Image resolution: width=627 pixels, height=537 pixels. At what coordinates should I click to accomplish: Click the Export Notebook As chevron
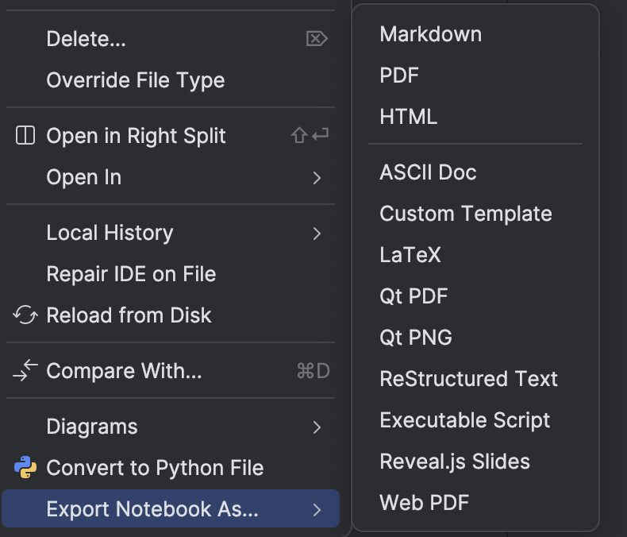[x=317, y=510]
